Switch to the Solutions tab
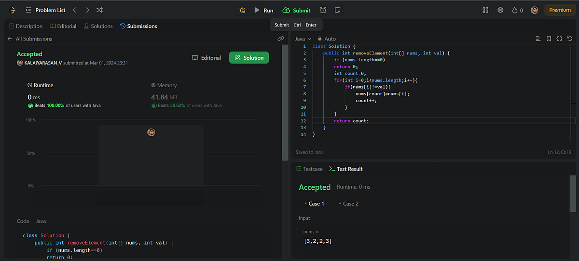 pos(98,26)
